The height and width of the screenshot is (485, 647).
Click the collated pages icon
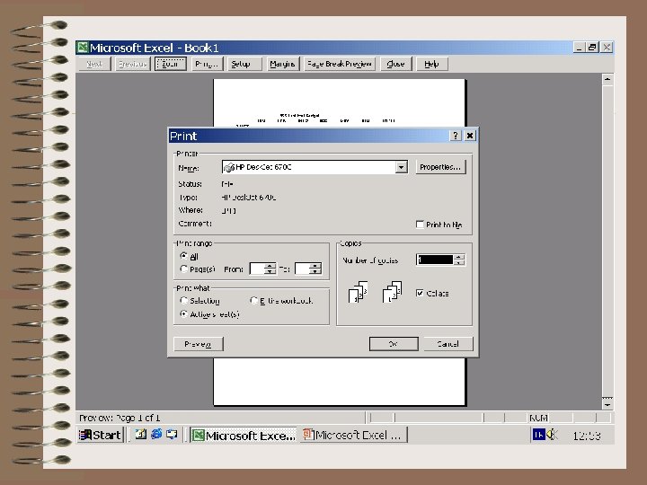pos(359,292)
